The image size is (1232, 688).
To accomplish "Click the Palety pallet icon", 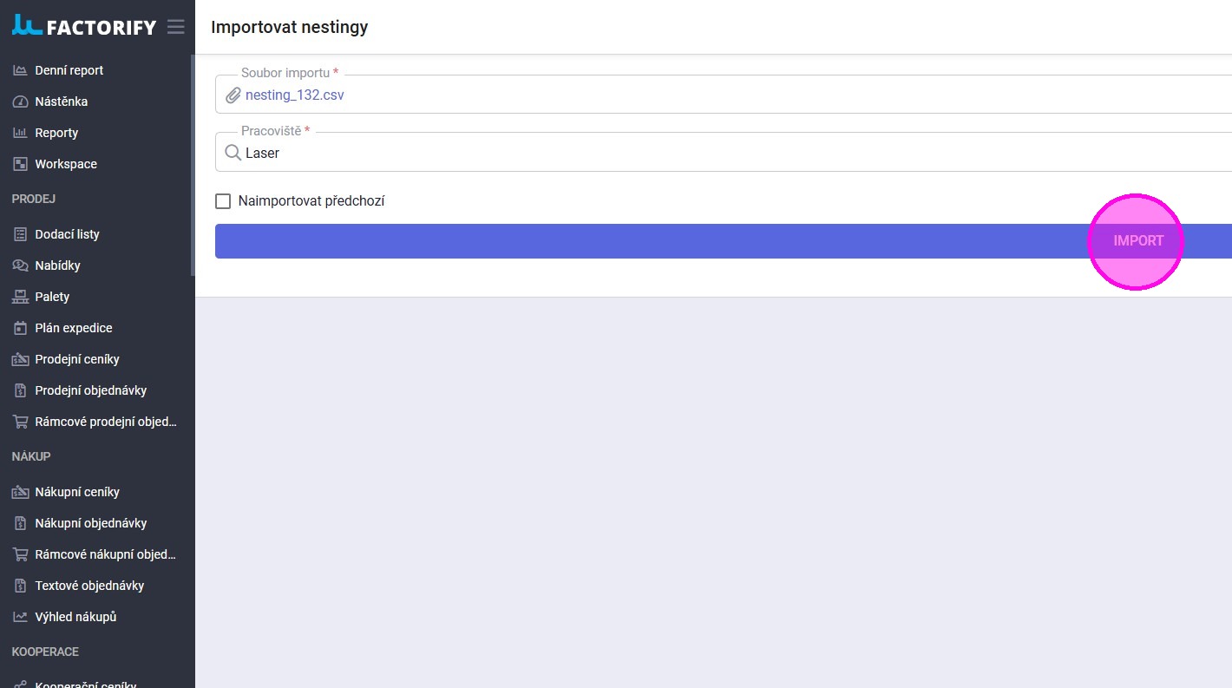I will [x=20, y=297].
